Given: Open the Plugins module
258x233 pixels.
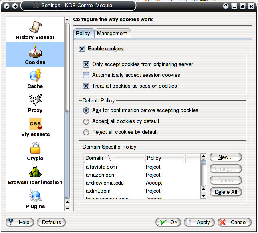Looking at the screenshot, I should (35, 199).
